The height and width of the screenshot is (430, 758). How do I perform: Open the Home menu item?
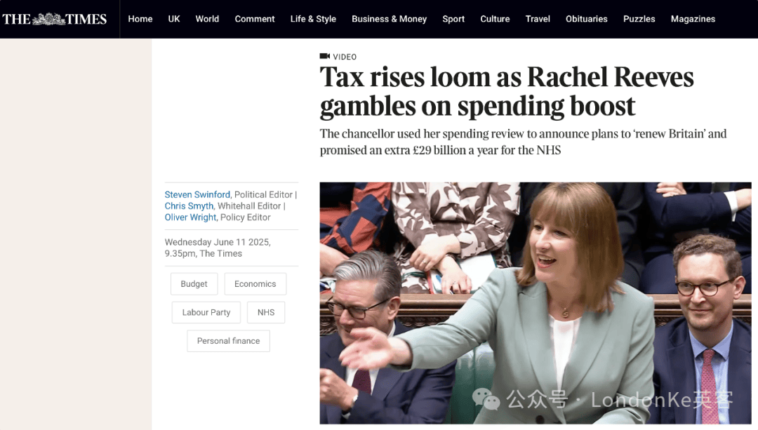[x=140, y=19]
